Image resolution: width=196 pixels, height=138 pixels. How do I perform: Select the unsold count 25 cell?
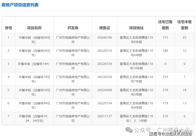coord(184,38)
